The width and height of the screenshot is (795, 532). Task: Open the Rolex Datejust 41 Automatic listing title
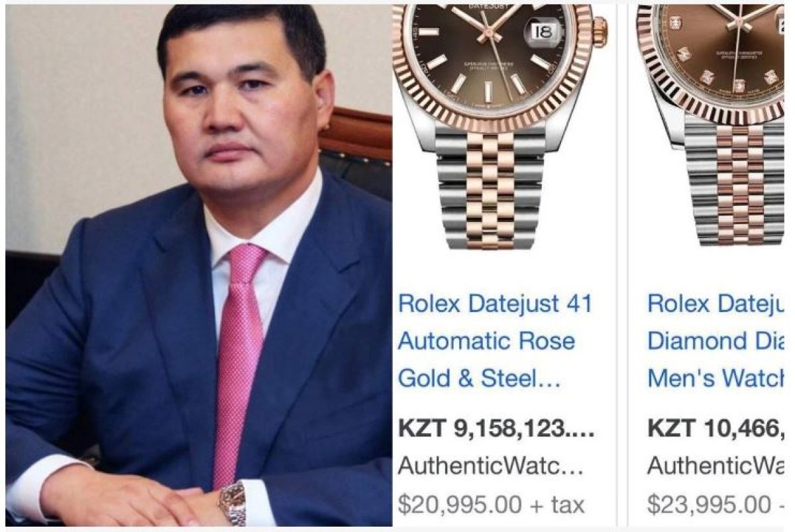tap(495, 341)
